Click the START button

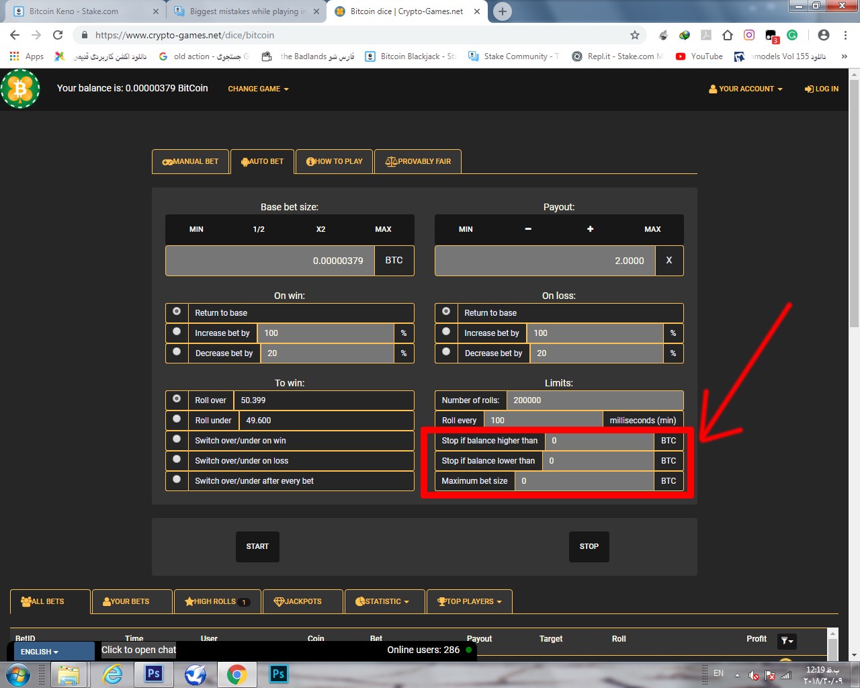[257, 546]
